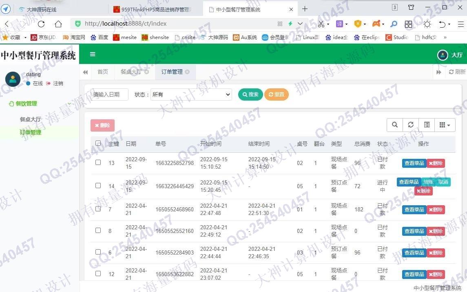Switch to the 首页 tab
The height and width of the screenshot is (292, 467).
103,72
